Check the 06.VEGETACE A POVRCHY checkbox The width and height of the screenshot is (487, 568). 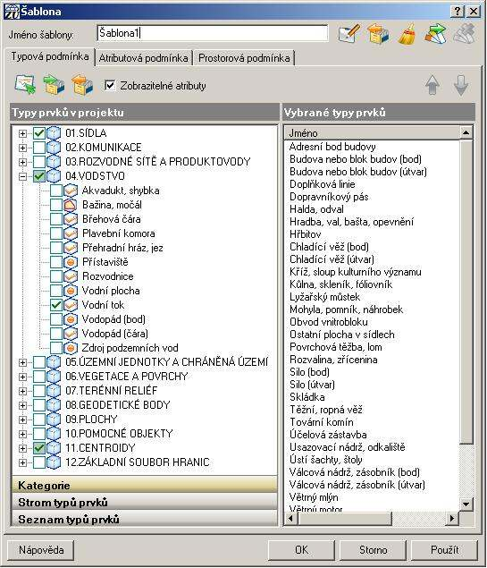pyautogui.click(x=39, y=377)
